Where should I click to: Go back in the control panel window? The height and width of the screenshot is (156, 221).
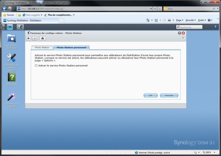pos(29,38)
